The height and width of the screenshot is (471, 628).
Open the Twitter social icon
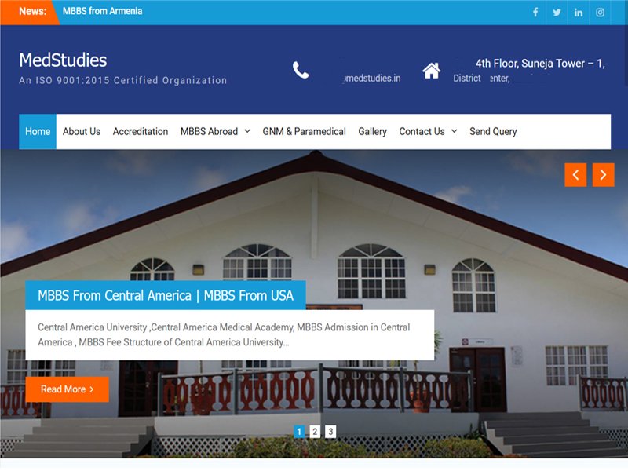tap(557, 13)
